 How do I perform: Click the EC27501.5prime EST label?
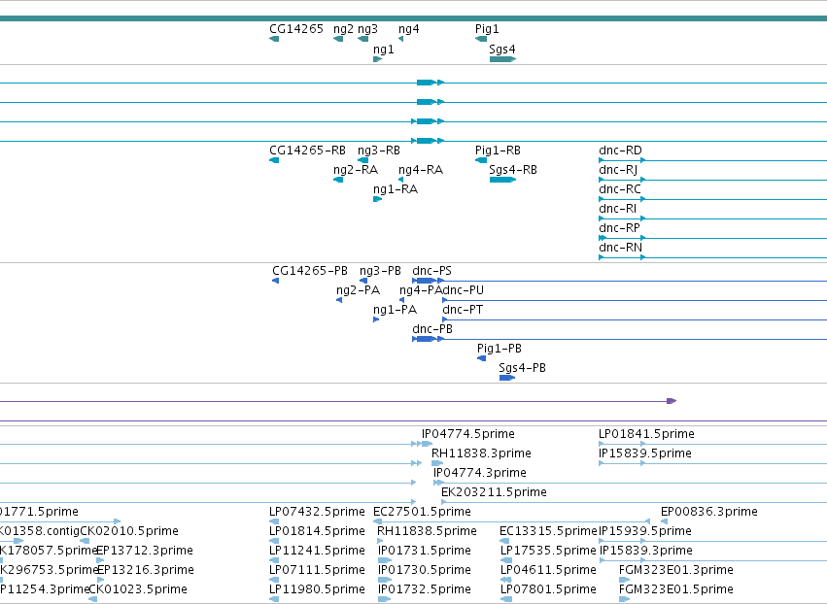(x=422, y=513)
